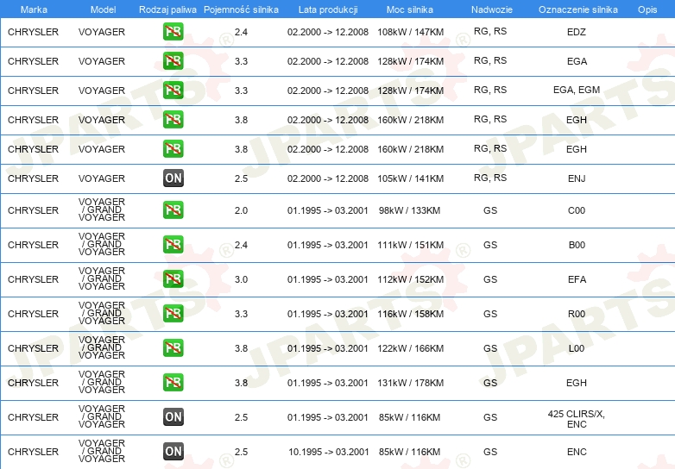The width and height of the screenshot is (675, 469).
Task: Select the engine code cell EDZ
Action: [x=577, y=32]
